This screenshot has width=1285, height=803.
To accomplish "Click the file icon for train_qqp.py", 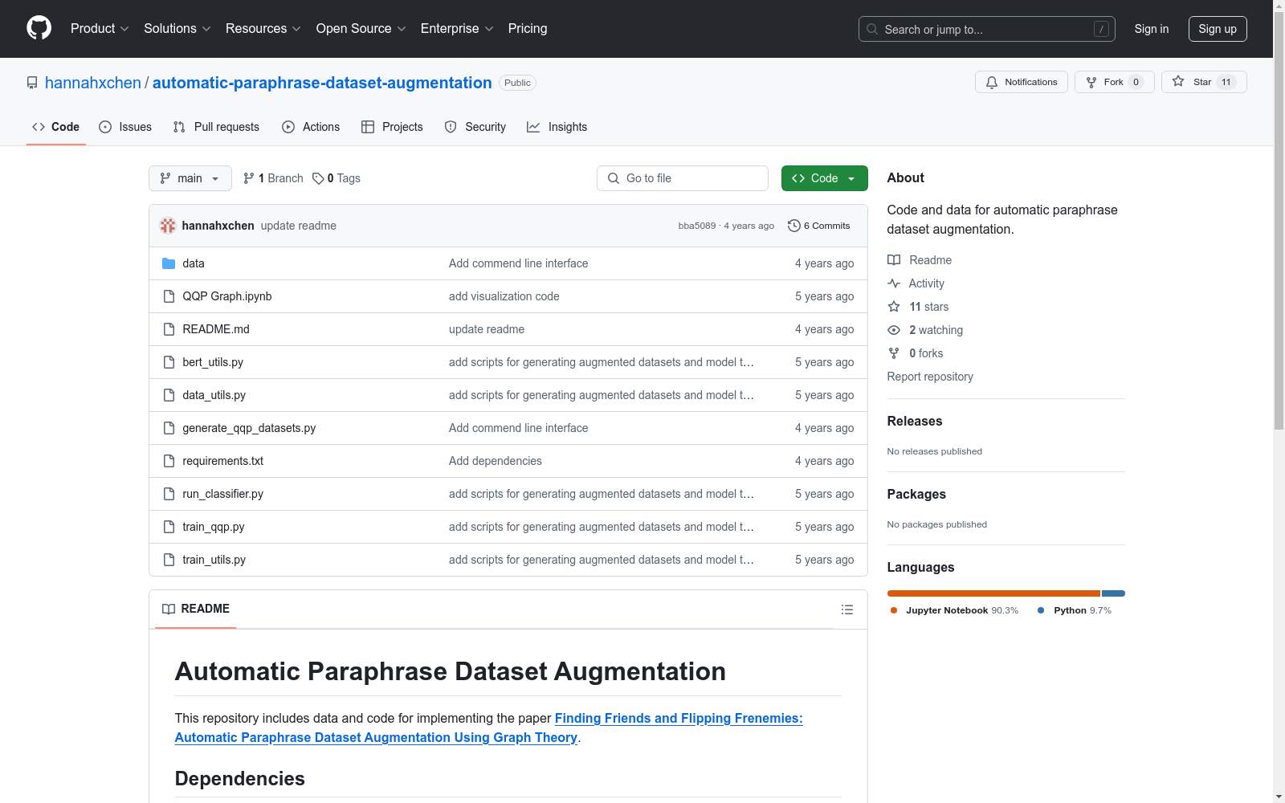I will tap(169, 527).
